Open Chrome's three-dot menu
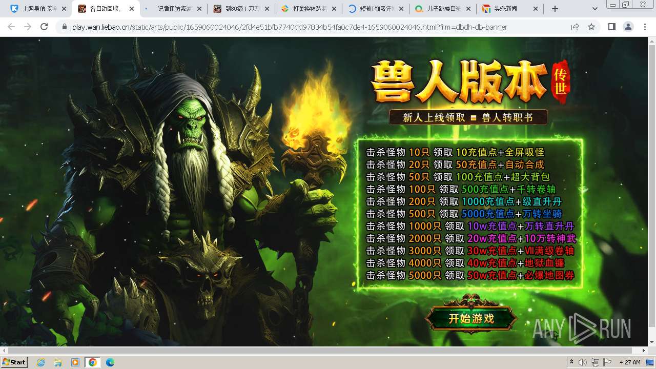Screen dimensions: 656x369 click(x=645, y=27)
